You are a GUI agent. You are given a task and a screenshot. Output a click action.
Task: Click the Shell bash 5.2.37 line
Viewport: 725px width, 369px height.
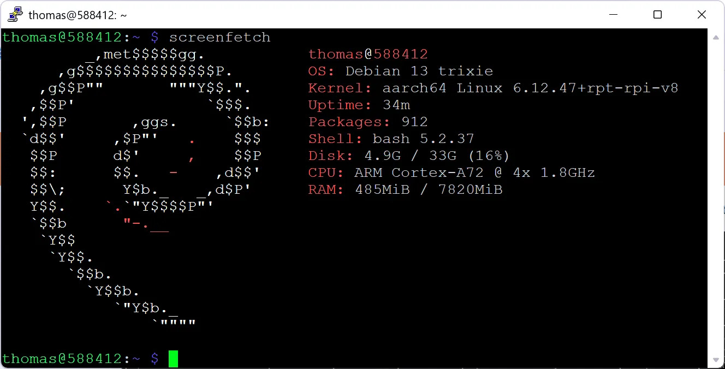(391, 139)
